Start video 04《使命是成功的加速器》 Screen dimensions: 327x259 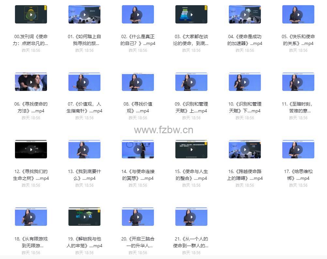(245, 14)
